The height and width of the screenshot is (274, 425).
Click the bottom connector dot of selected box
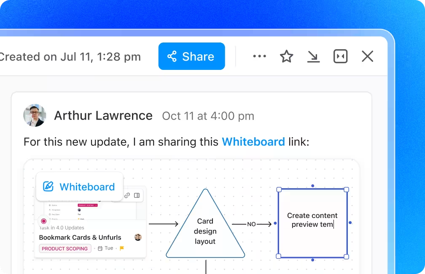pos(313,260)
